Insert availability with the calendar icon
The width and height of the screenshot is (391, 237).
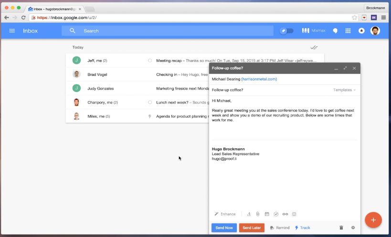click(x=267, y=214)
